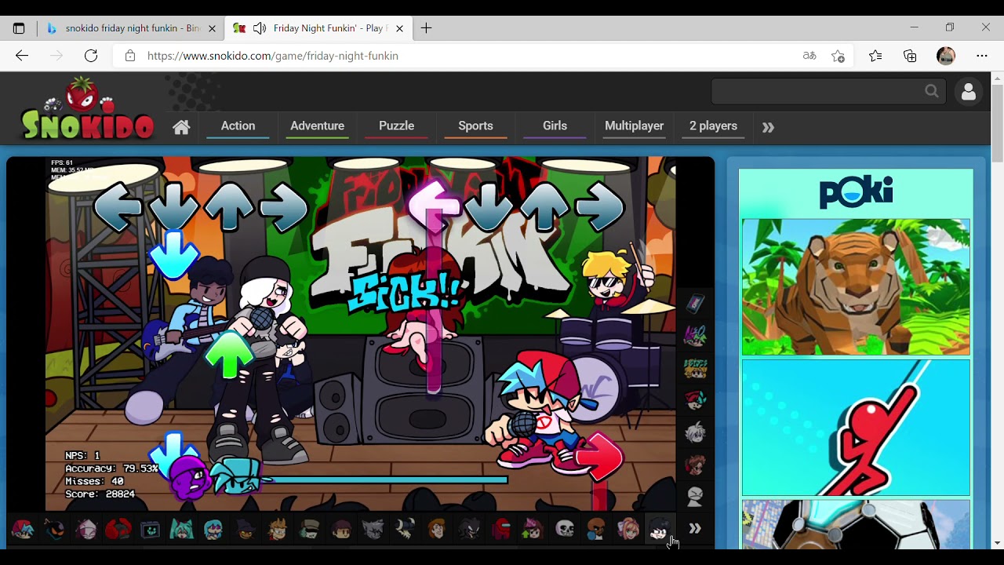Click the smartphone icon in side column
This screenshot has height=565, width=1004.
[x=695, y=304]
